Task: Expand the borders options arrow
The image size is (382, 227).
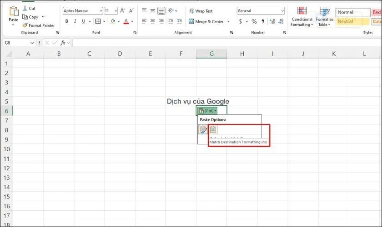Action: coord(104,21)
